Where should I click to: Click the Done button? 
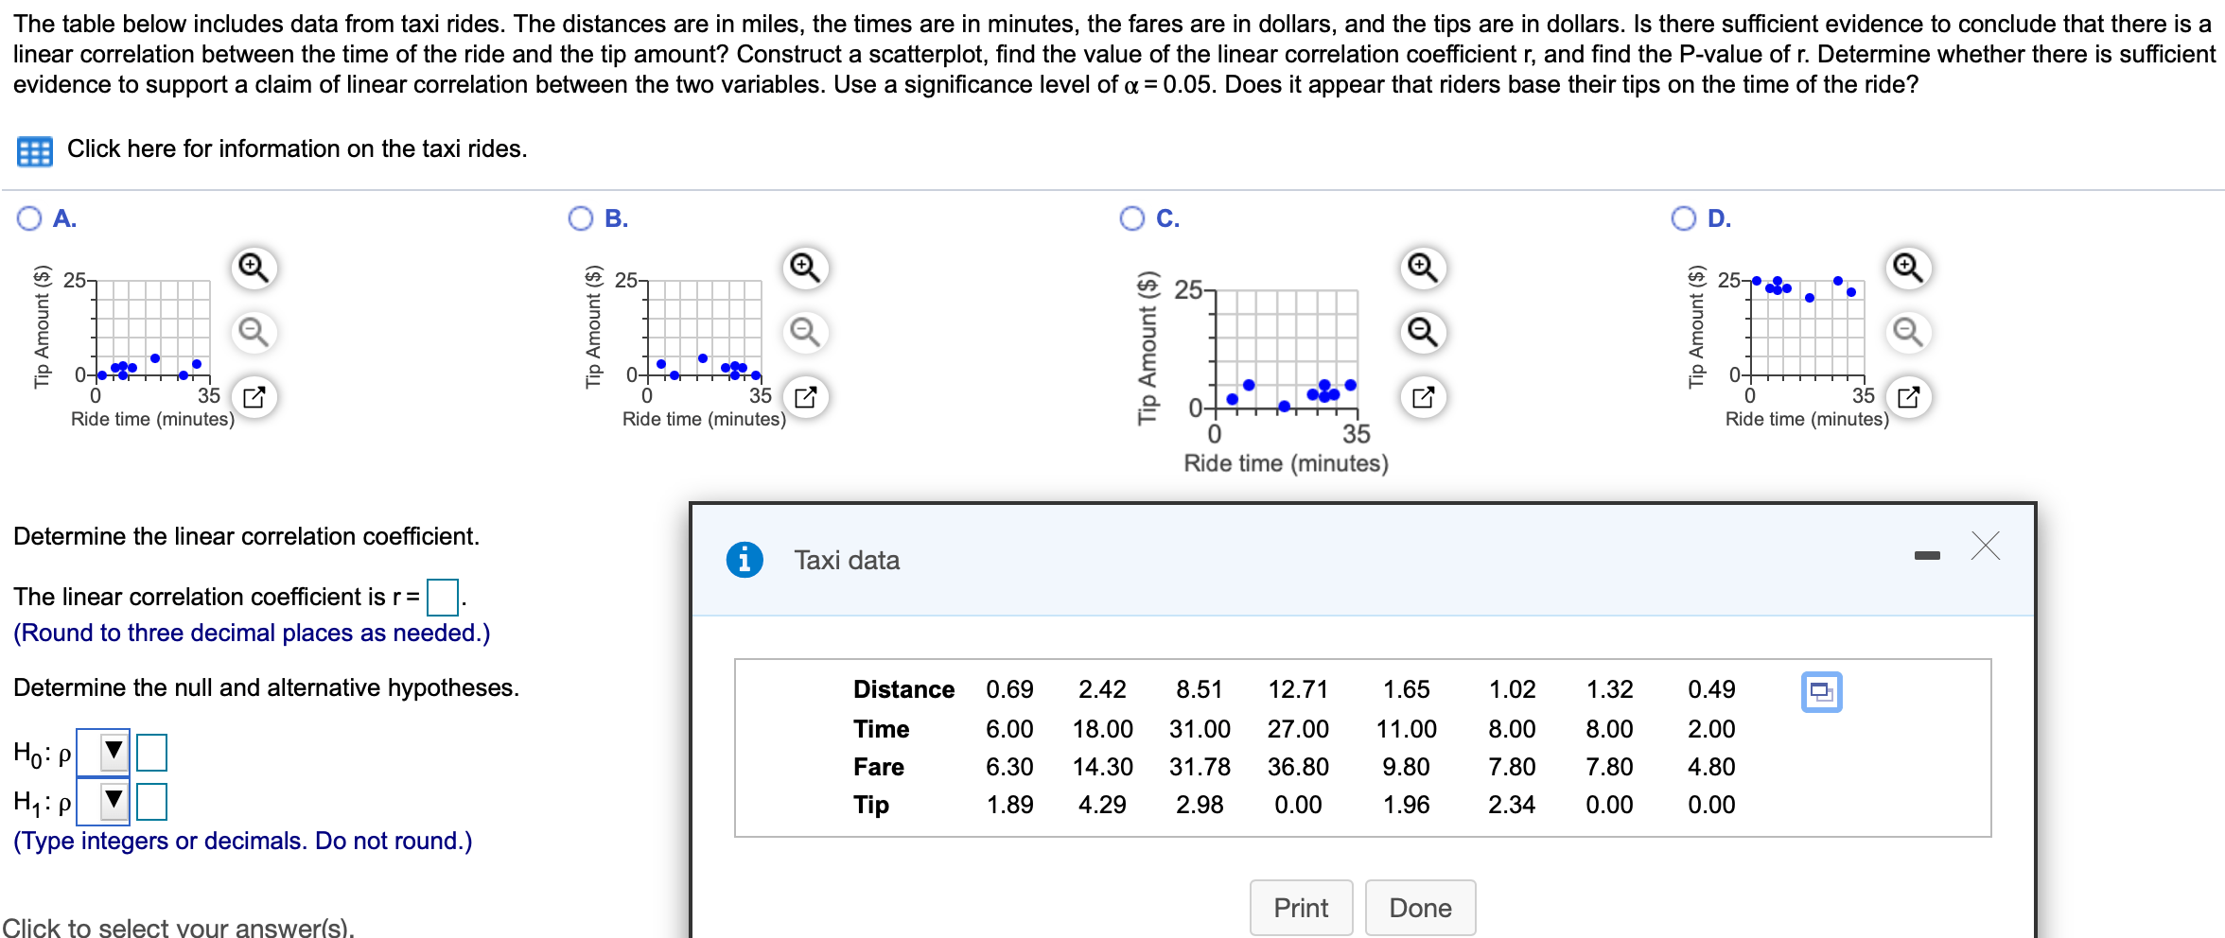click(1420, 908)
